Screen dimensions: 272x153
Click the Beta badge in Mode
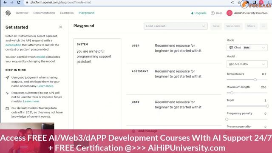coord(246,48)
